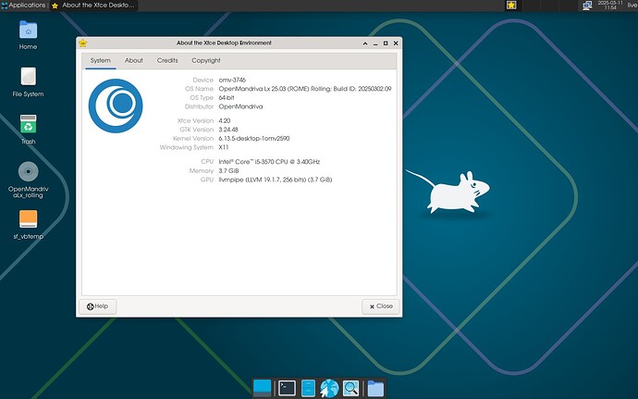Maximize the About Xfce window
The height and width of the screenshot is (399, 638).
(386, 44)
